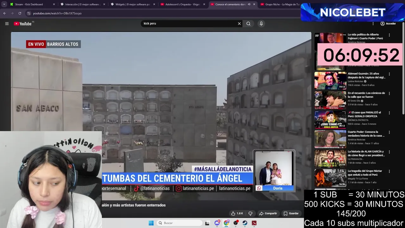This screenshot has height=228, width=405.
Task: Open options menu for Alan García video
Action: [x=389, y=152]
